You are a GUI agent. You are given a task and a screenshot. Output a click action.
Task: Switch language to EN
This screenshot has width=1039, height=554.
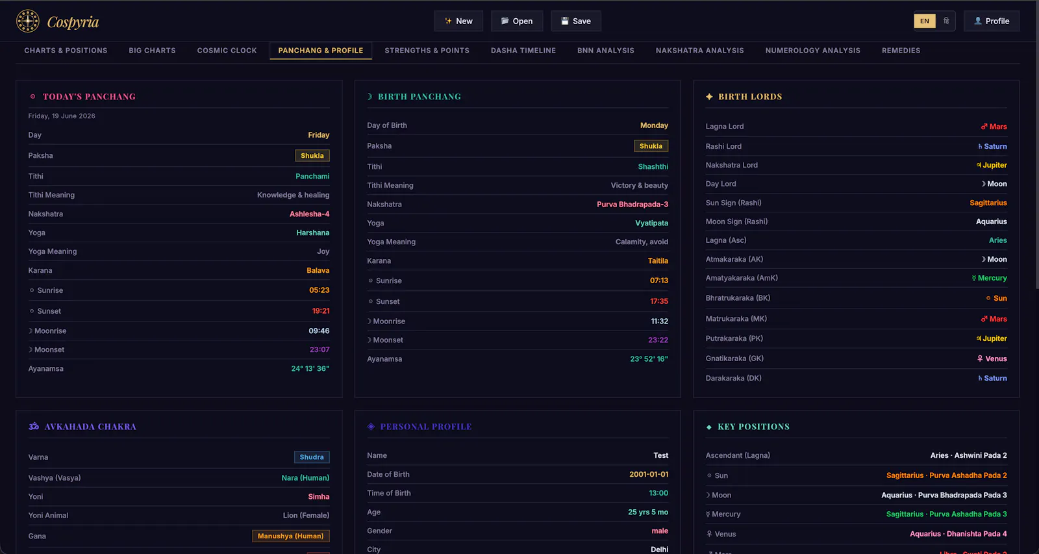[x=925, y=21]
